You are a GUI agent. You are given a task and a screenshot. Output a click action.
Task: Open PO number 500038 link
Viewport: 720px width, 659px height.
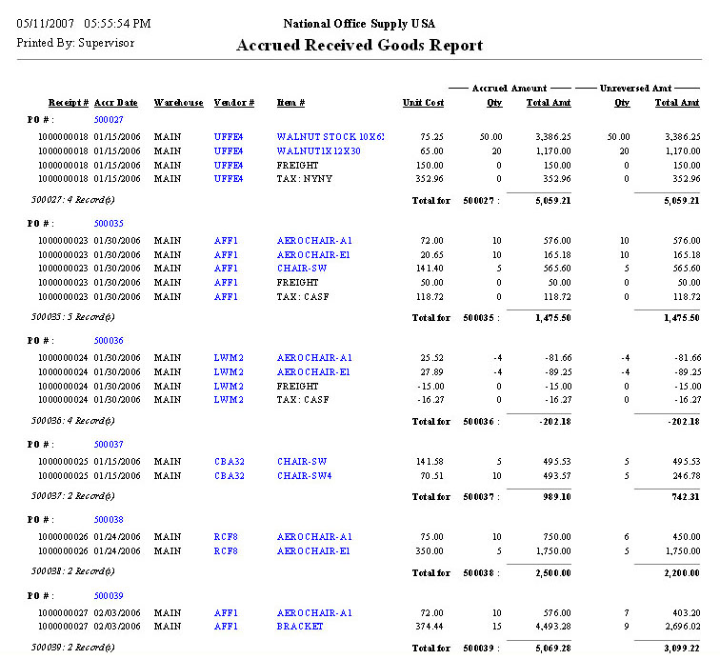[109, 520]
